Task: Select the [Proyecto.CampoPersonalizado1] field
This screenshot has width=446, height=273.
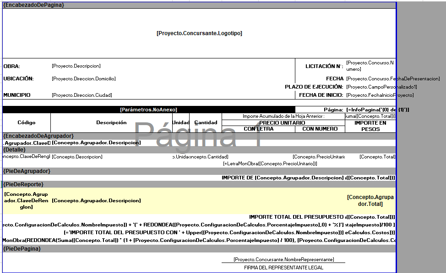Action: (381, 87)
